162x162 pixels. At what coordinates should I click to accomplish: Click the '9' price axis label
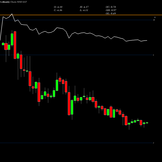(155, 17)
